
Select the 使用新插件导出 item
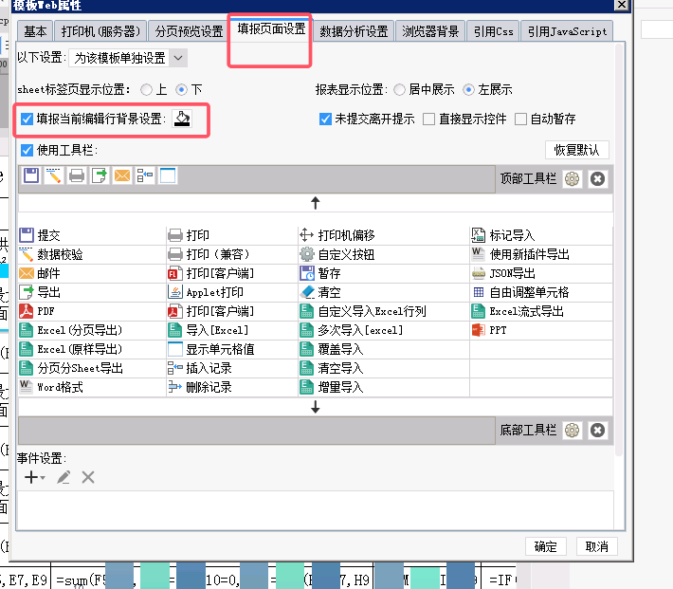point(541,254)
